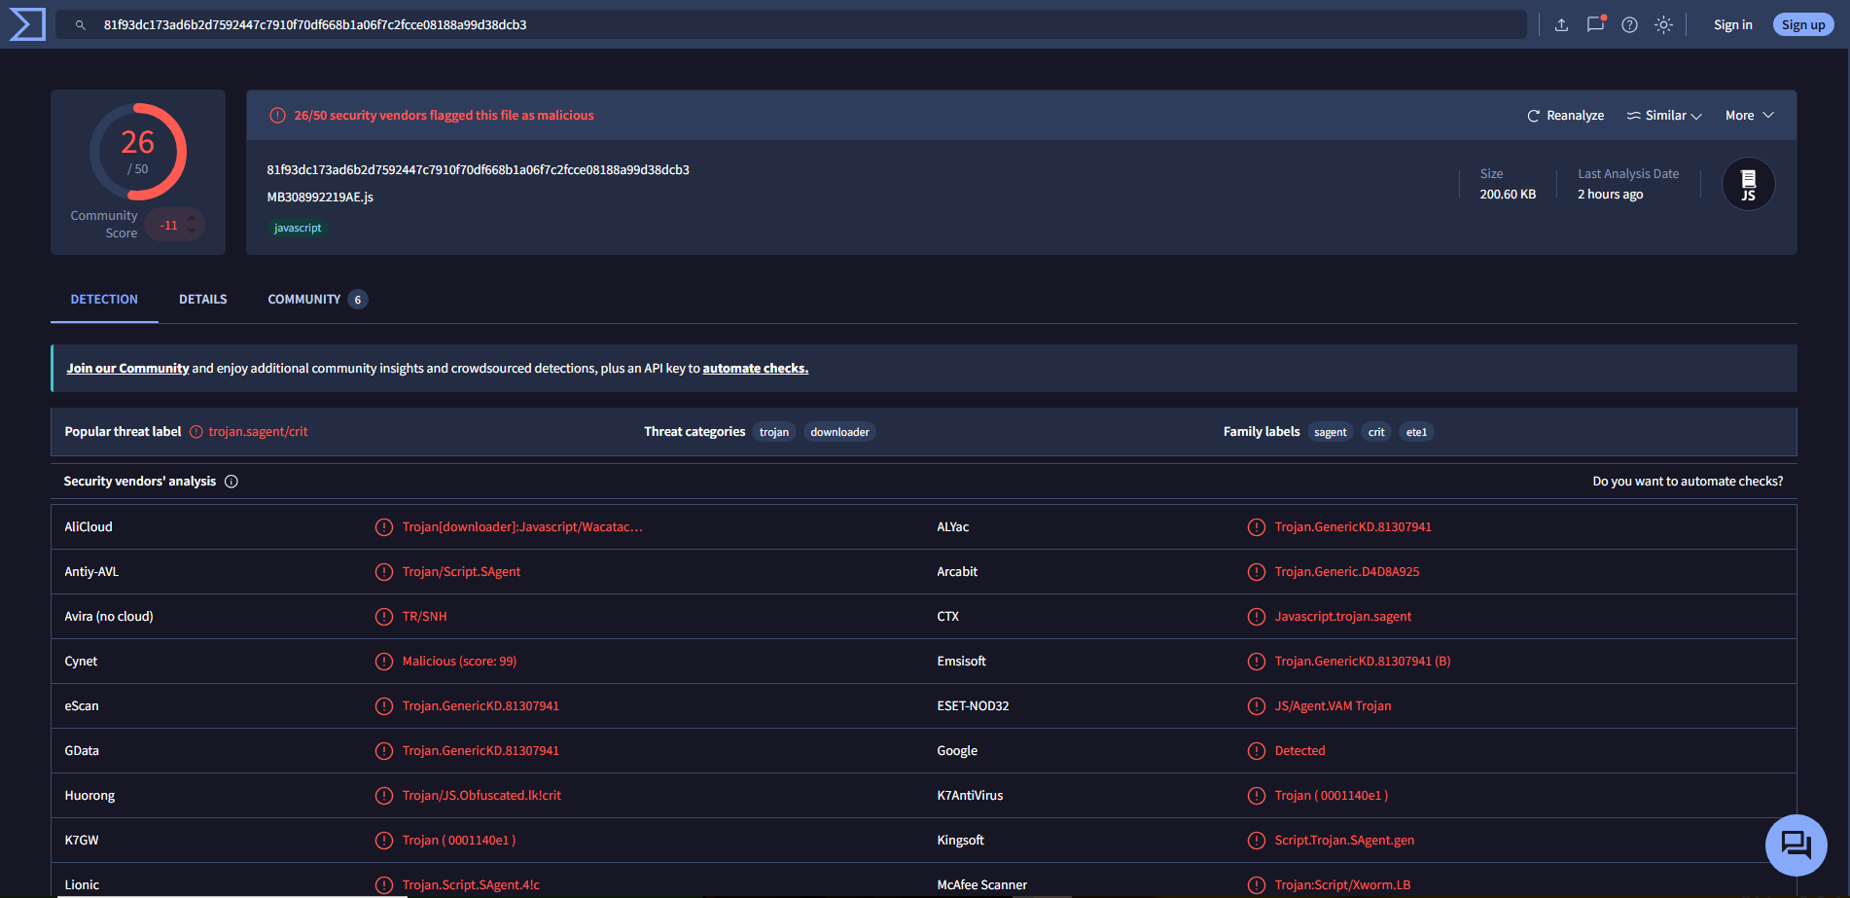
Task: Vote community score up arrow
Action: [x=192, y=217]
